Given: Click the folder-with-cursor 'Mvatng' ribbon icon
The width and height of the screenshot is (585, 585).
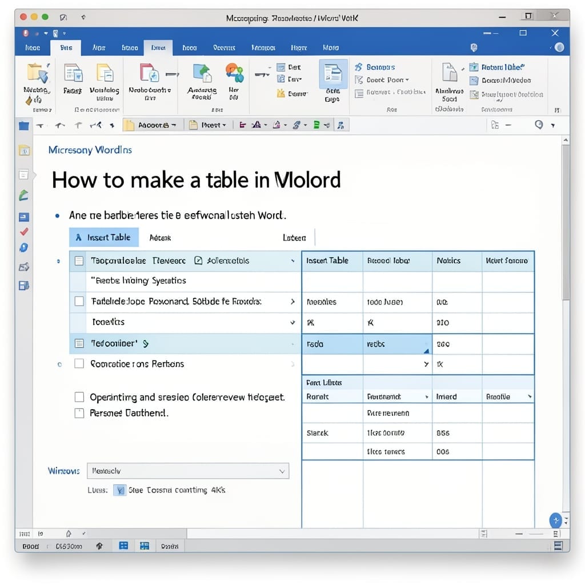Looking at the screenshot, I should tap(37, 73).
